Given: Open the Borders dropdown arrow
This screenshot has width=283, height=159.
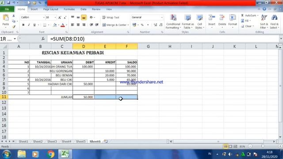Looking at the screenshot, I should coord(49,25).
